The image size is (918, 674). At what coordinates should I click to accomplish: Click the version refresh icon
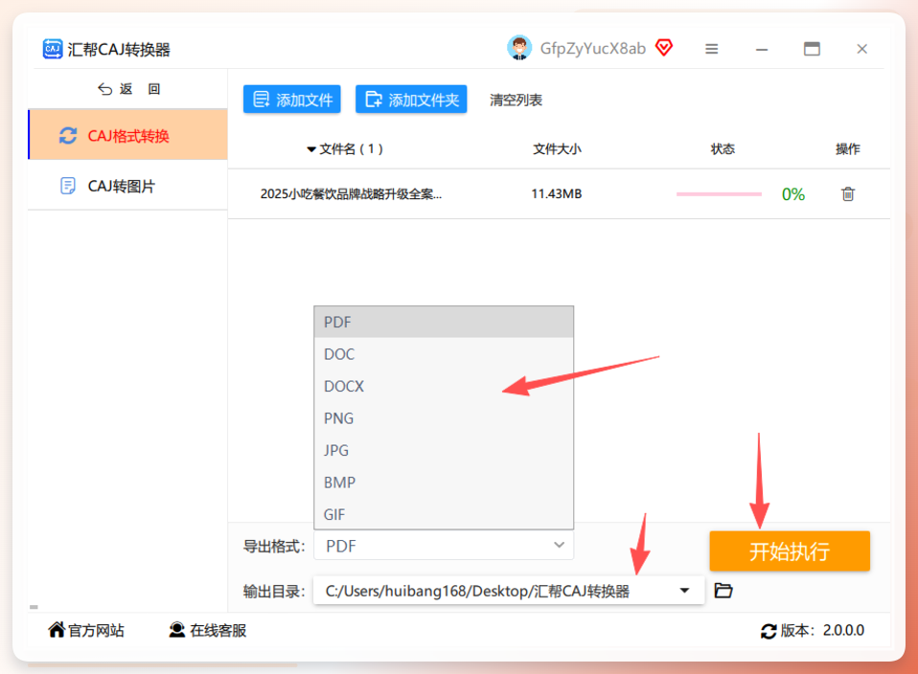(769, 631)
